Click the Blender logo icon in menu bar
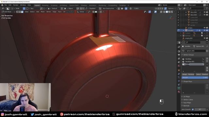This screenshot has width=209, height=117. (x=2, y=5)
